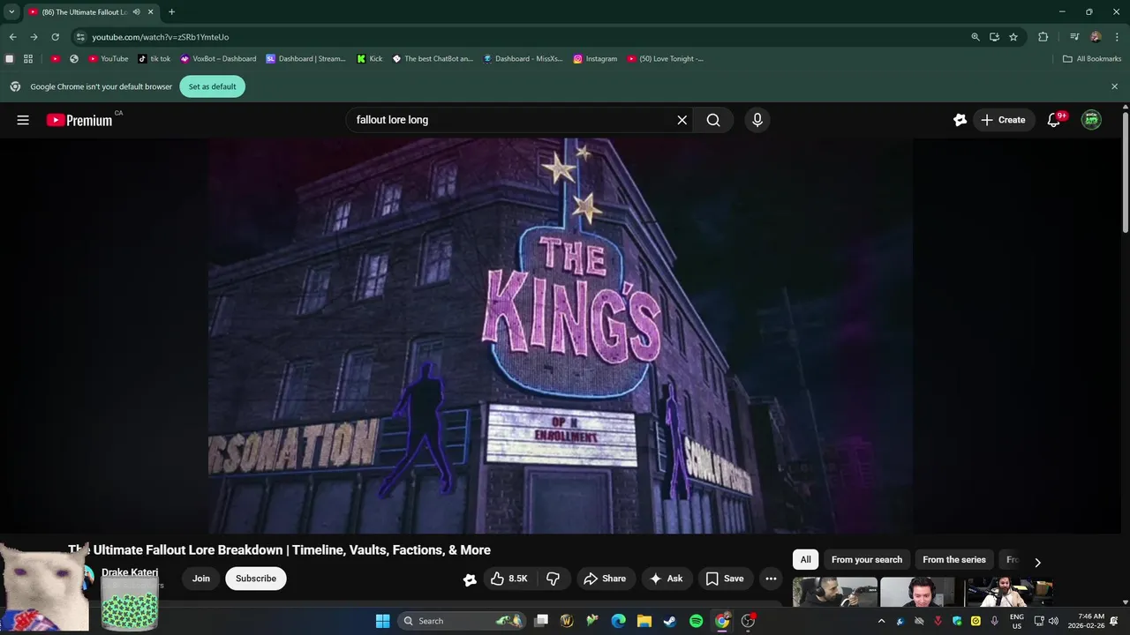The image size is (1130, 635).
Task: Go back to previous page
Action: [x=12, y=37]
